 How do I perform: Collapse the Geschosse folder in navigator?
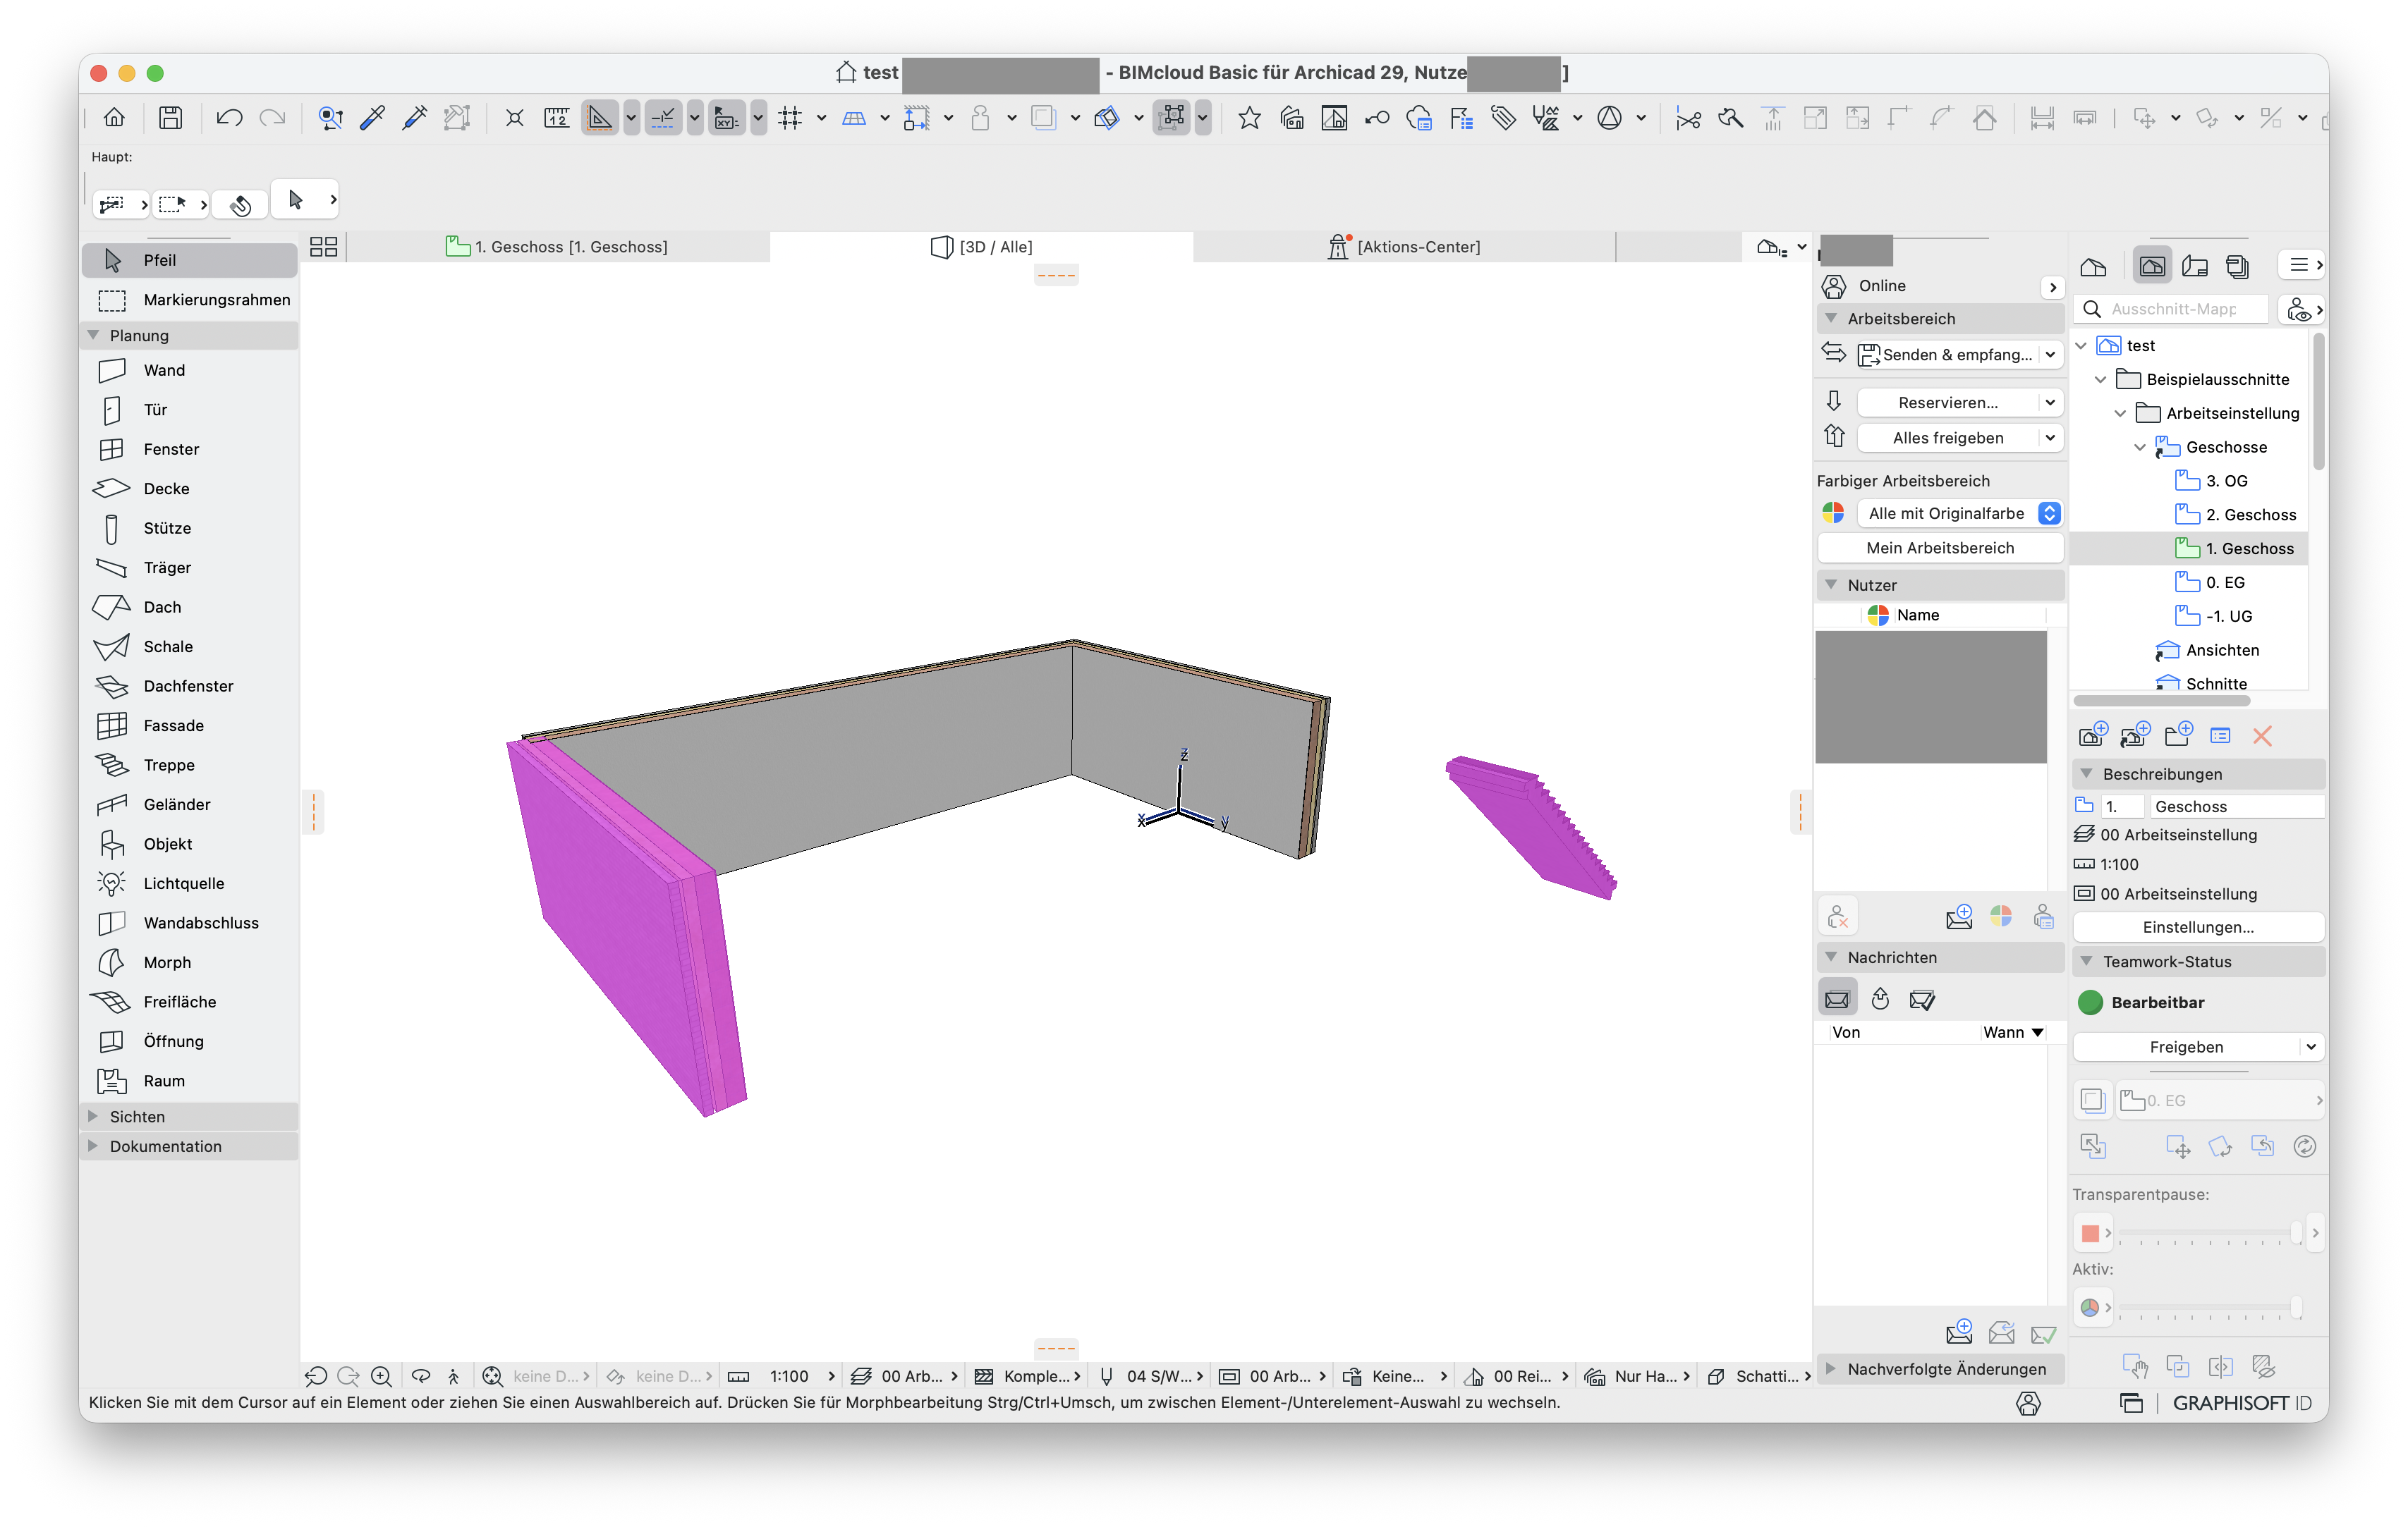(x=2140, y=448)
